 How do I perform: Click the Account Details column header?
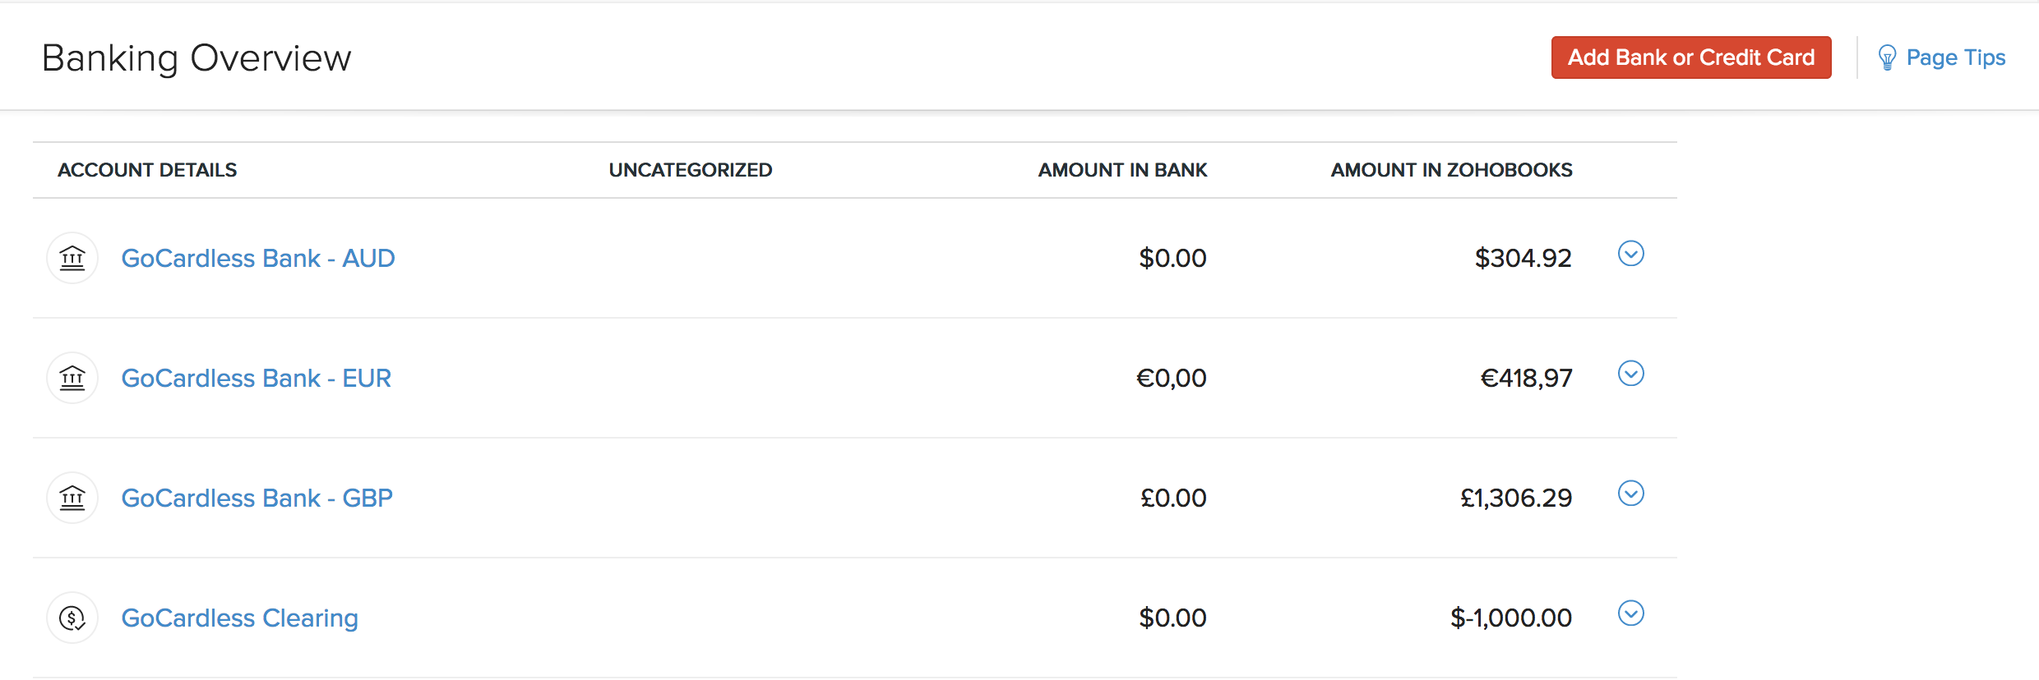[x=147, y=170]
